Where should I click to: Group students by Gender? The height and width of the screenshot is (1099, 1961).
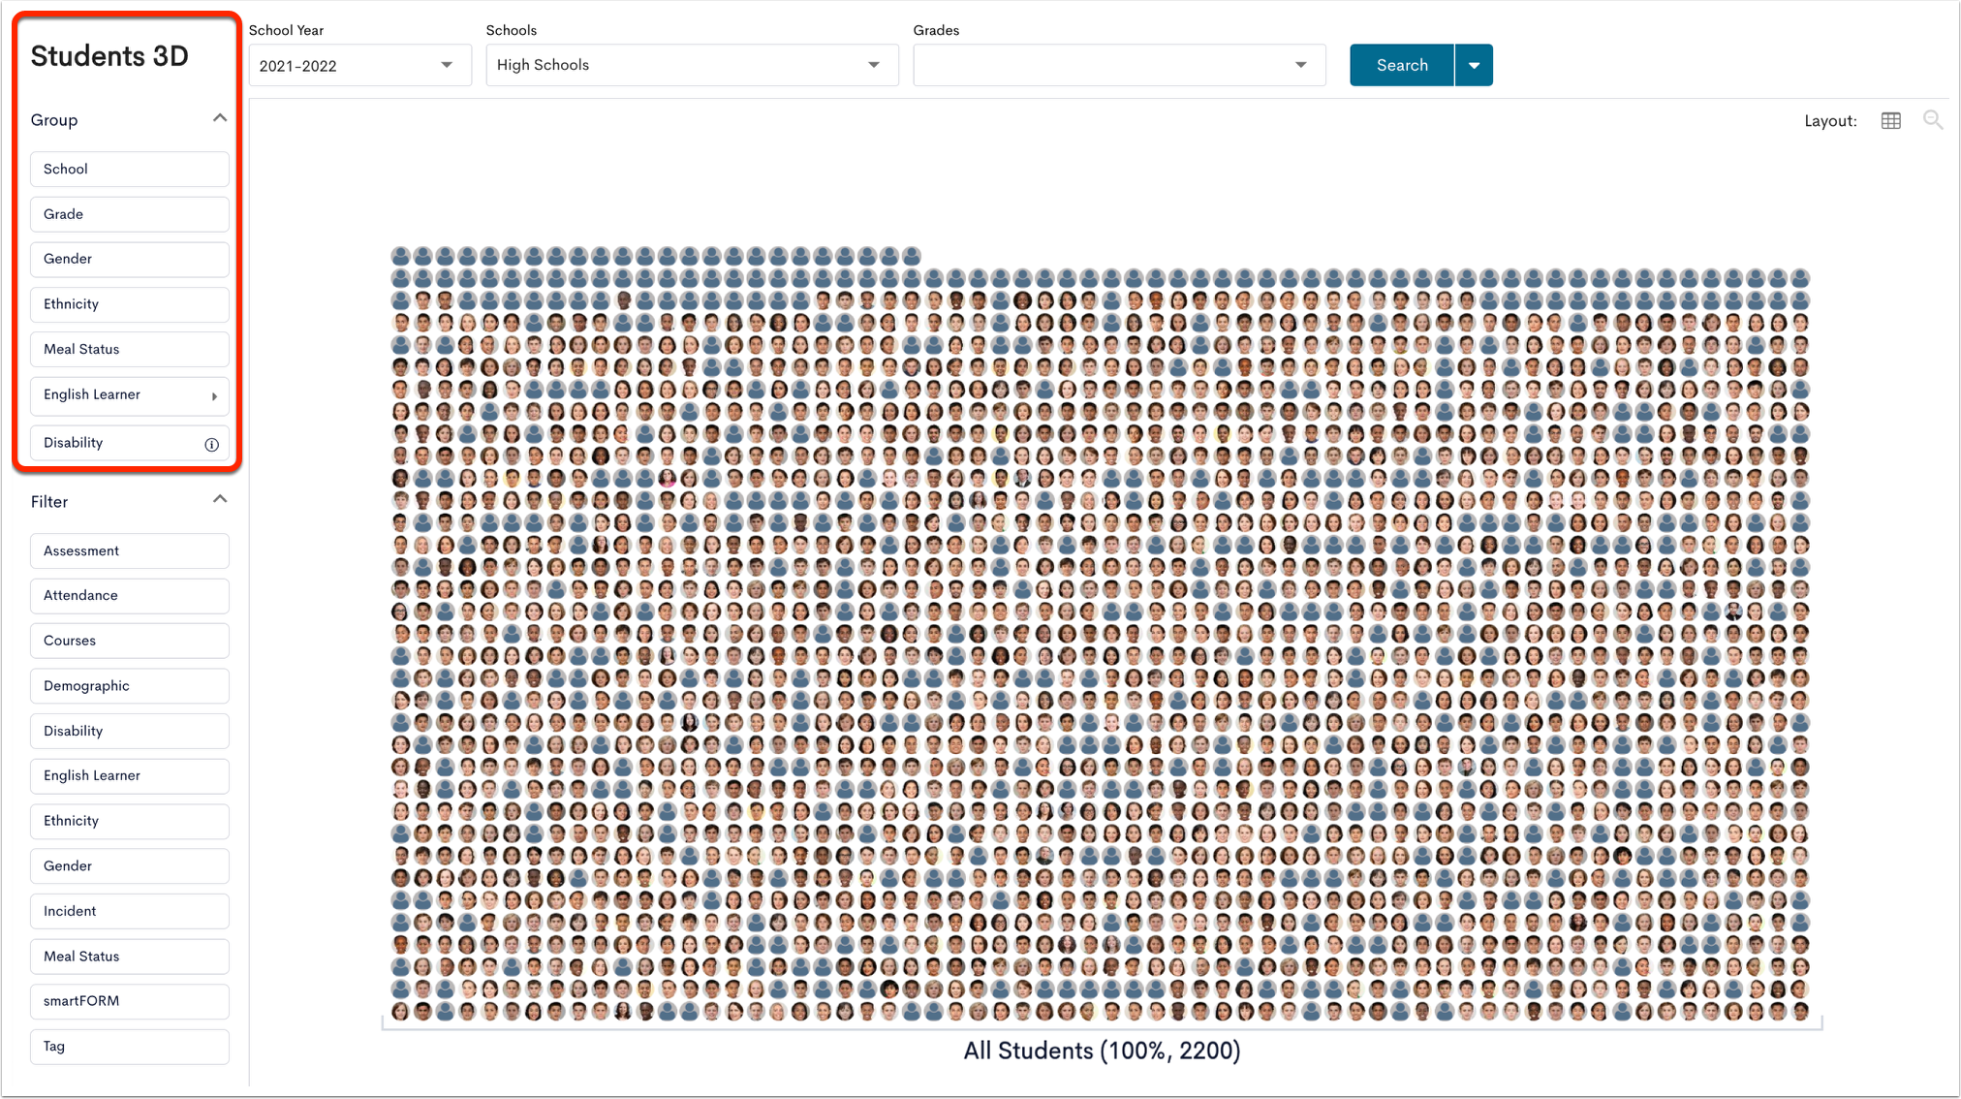point(130,259)
